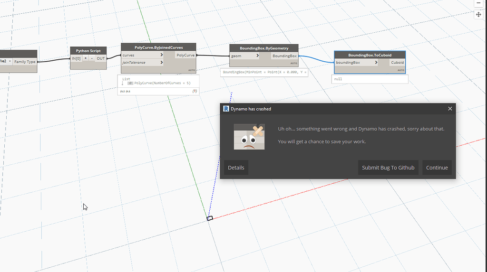
Task: Select the IN[0] port of Python Script
Action: [76, 58]
